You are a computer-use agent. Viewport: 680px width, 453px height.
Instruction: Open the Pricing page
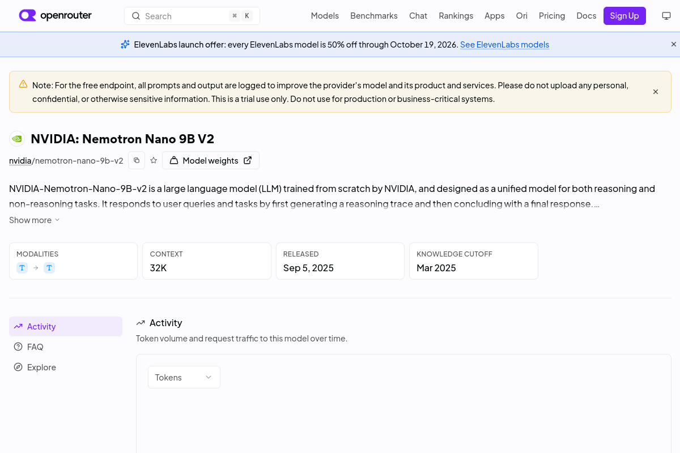click(x=552, y=16)
